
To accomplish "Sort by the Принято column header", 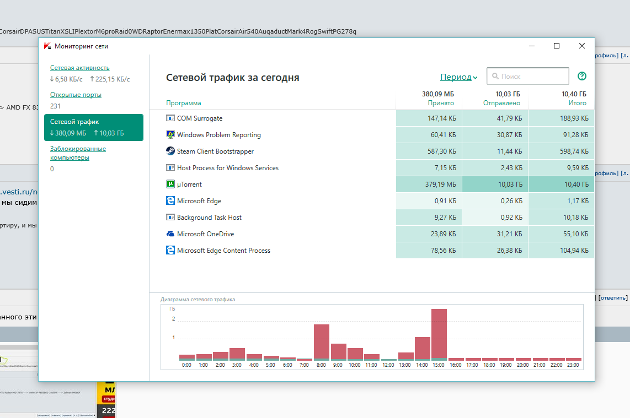I will pyautogui.click(x=441, y=103).
